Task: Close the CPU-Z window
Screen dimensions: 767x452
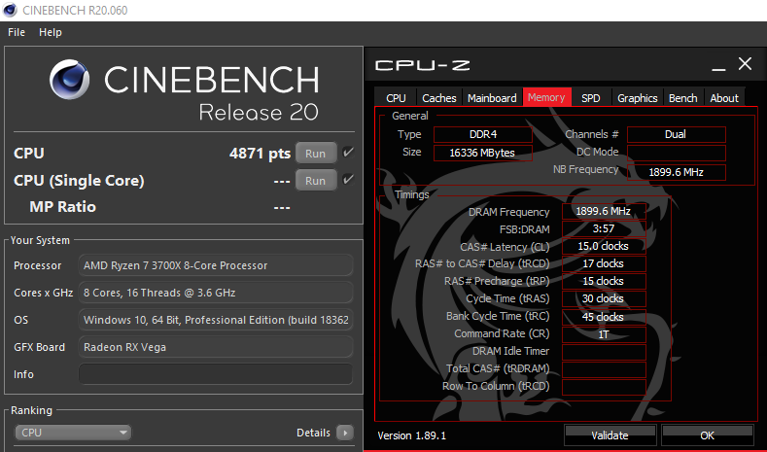Action: 745,63
